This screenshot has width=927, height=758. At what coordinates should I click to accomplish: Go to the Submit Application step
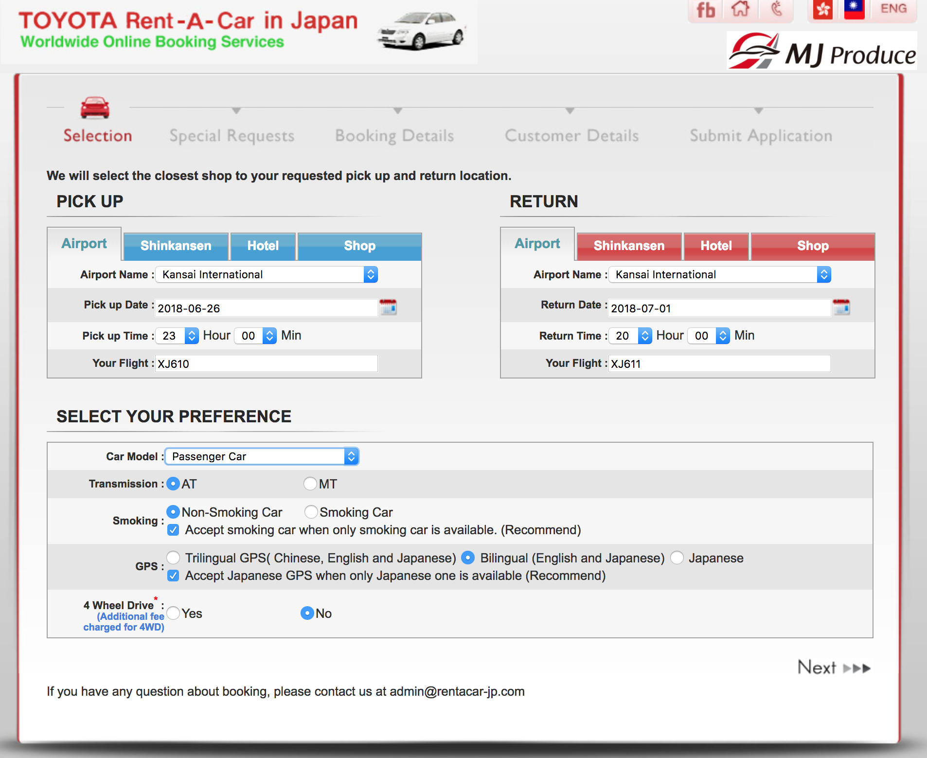click(x=761, y=136)
